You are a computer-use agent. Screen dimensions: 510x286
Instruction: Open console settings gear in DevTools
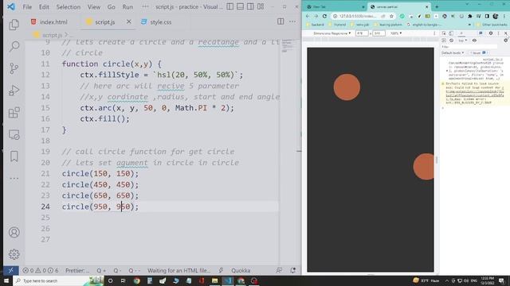(x=505, y=41)
